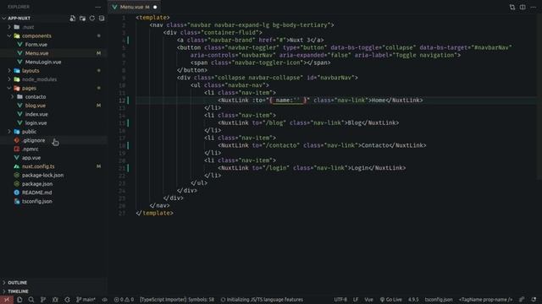The width and height of the screenshot is (542, 304).
Task: Click tsconfig.json in the status bar
Action: [x=439, y=300]
